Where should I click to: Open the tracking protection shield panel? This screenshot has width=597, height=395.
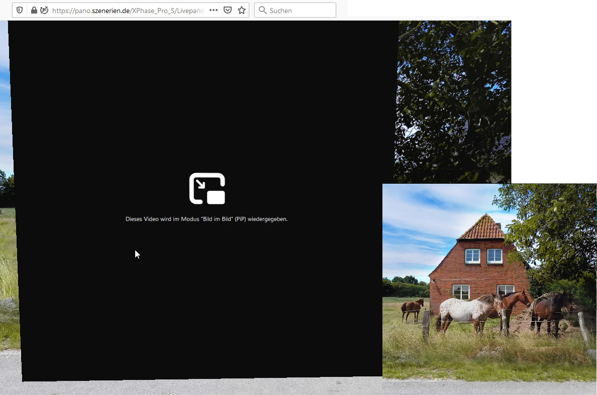tap(20, 10)
